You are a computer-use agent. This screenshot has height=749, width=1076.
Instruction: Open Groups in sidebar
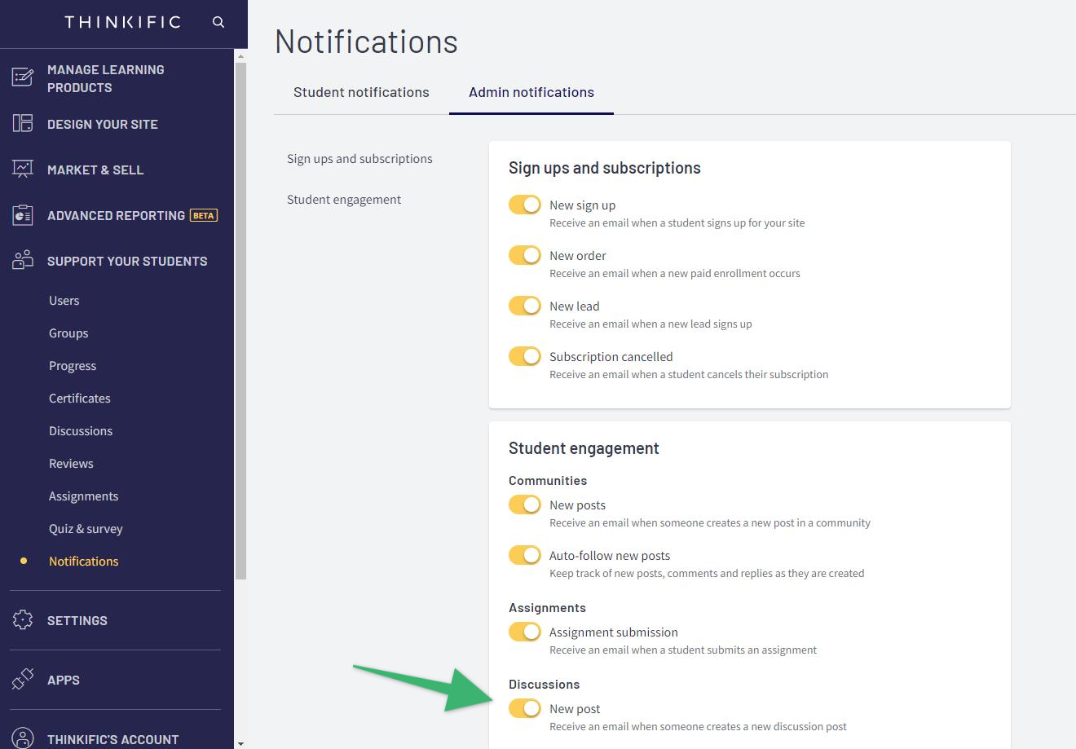click(x=68, y=333)
